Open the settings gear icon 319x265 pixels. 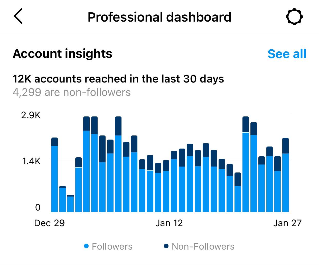click(x=294, y=17)
